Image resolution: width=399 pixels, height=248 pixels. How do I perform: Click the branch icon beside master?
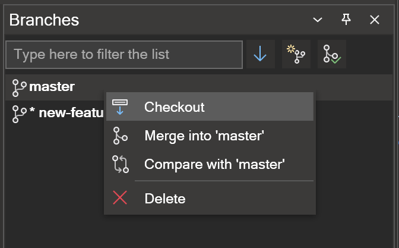[x=20, y=88]
